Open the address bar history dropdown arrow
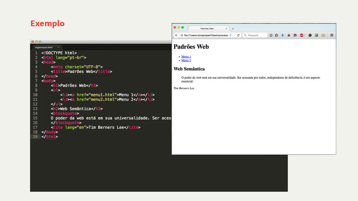The width and height of the screenshot is (358, 201). 235,35
